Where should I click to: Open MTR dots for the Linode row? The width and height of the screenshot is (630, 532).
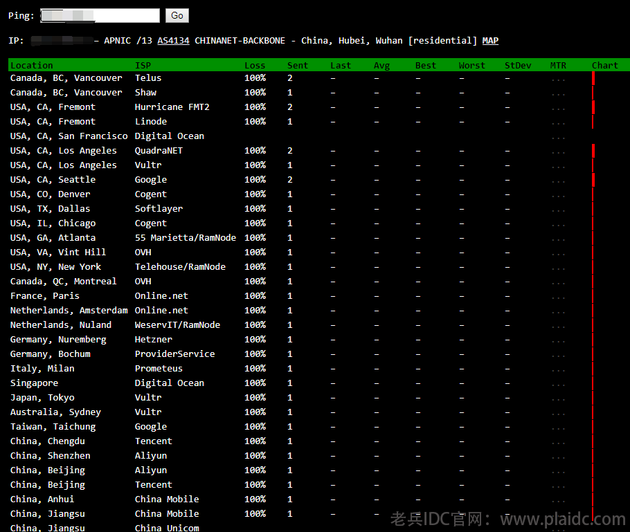pyautogui.click(x=558, y=123)
